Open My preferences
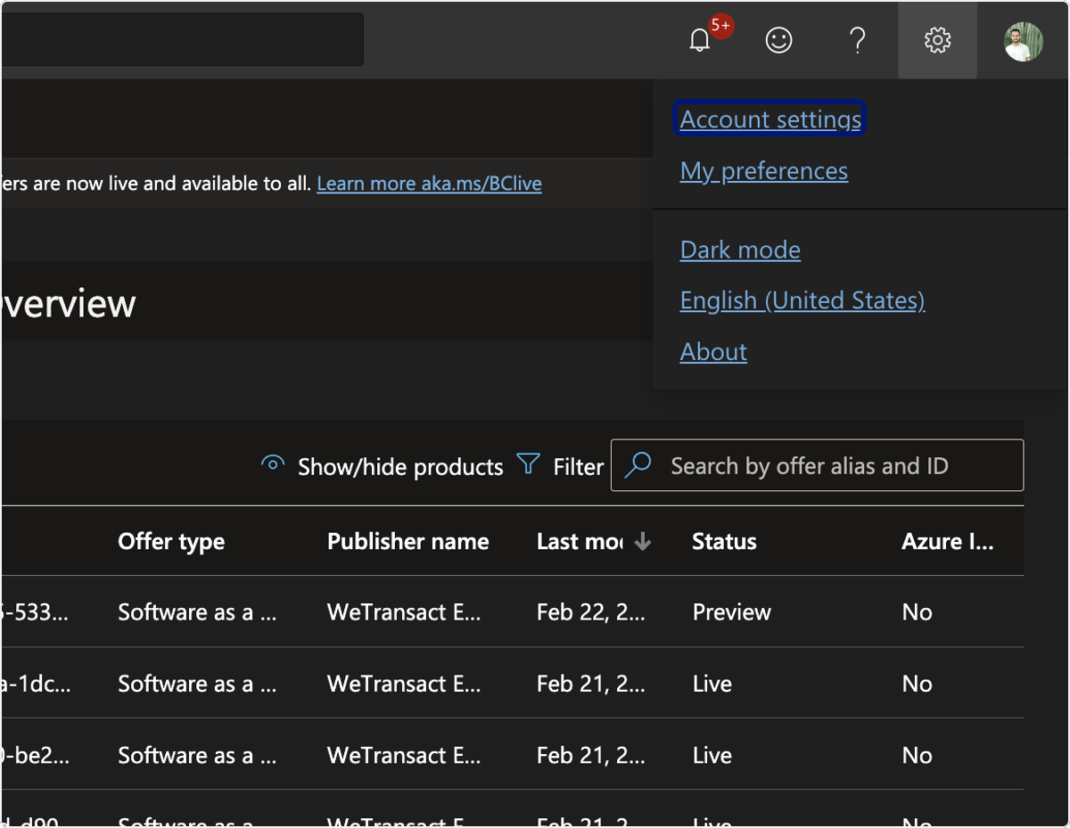 764,170
